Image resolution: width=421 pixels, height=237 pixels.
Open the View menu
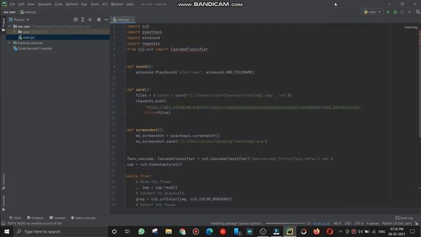tap(31, 5)
